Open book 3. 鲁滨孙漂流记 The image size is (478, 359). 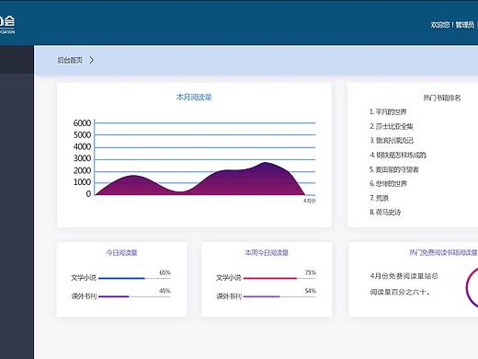click(392, 141)
